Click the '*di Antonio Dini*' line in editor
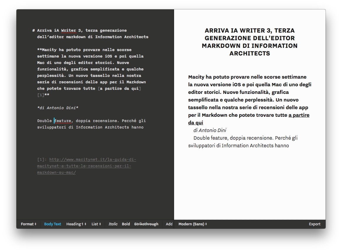Screen dimensions: 342x252 [58, 108]
